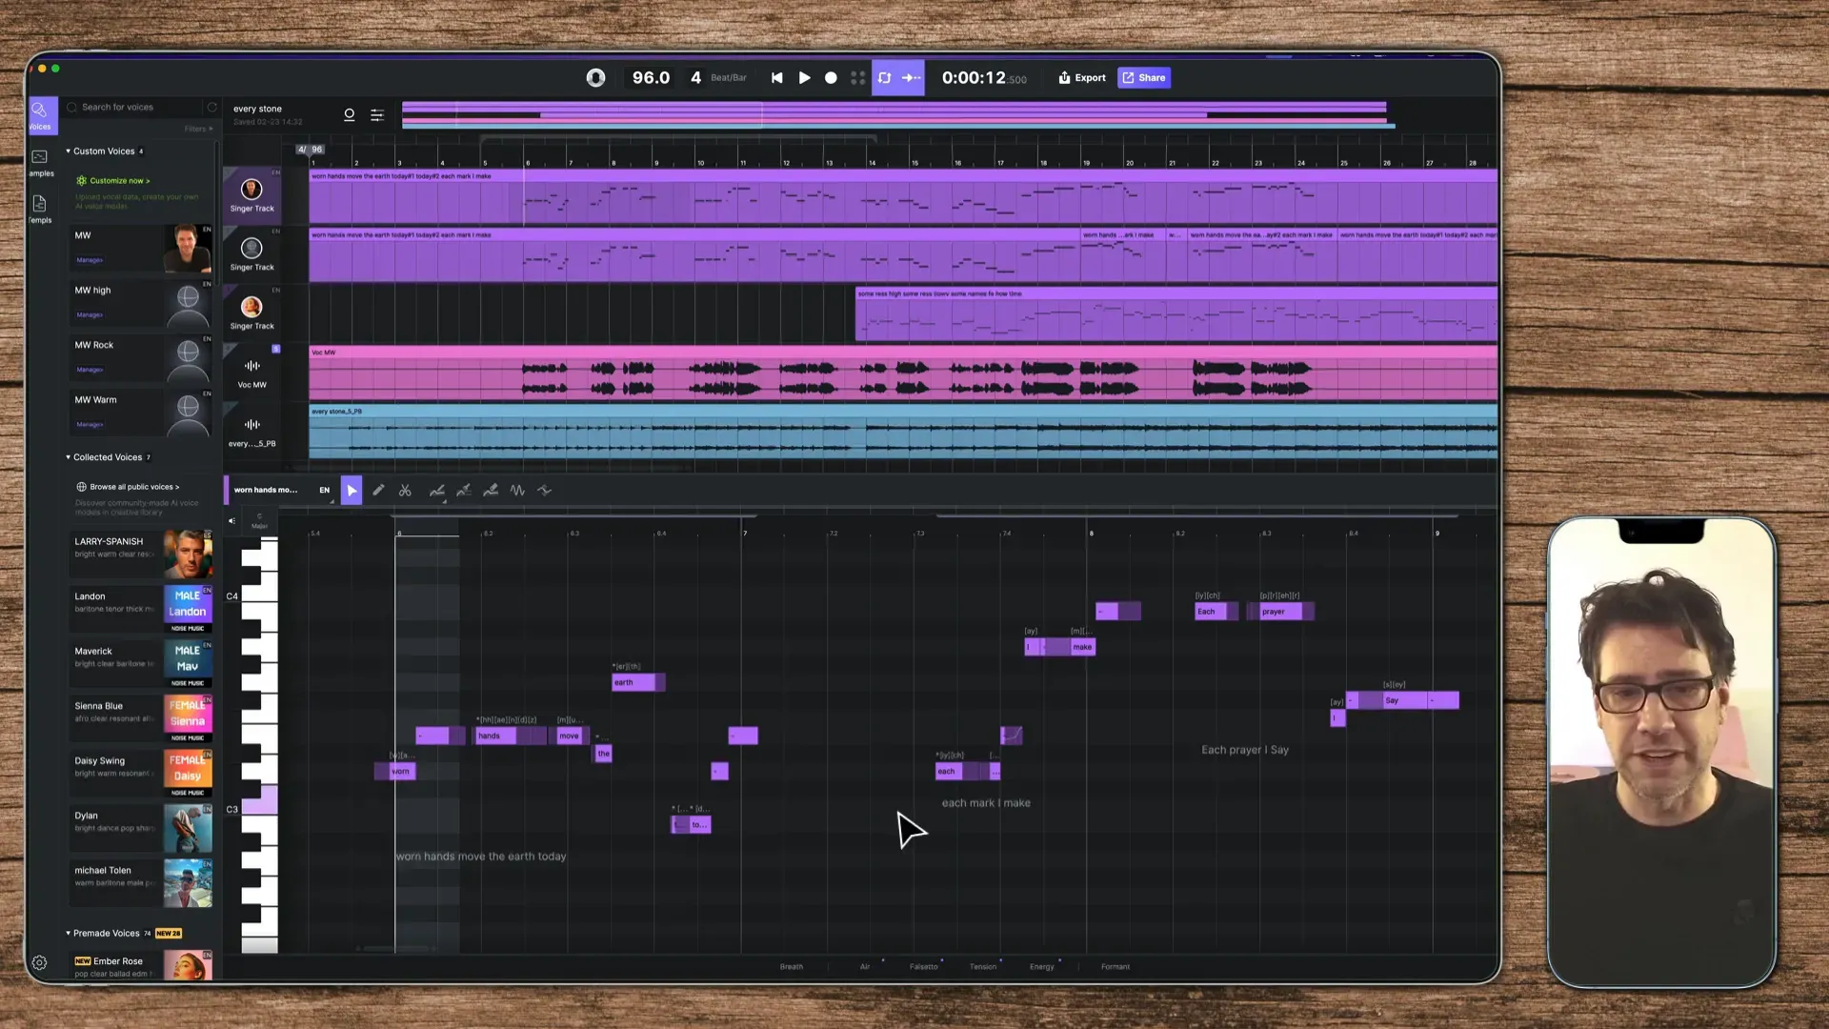Adjust the Breath parameter control
1829x1029 pixels.
[791, 966]
